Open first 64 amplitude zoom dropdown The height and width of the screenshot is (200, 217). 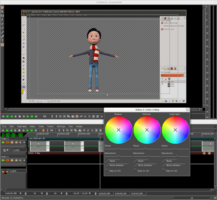click(x=42, y=193)
